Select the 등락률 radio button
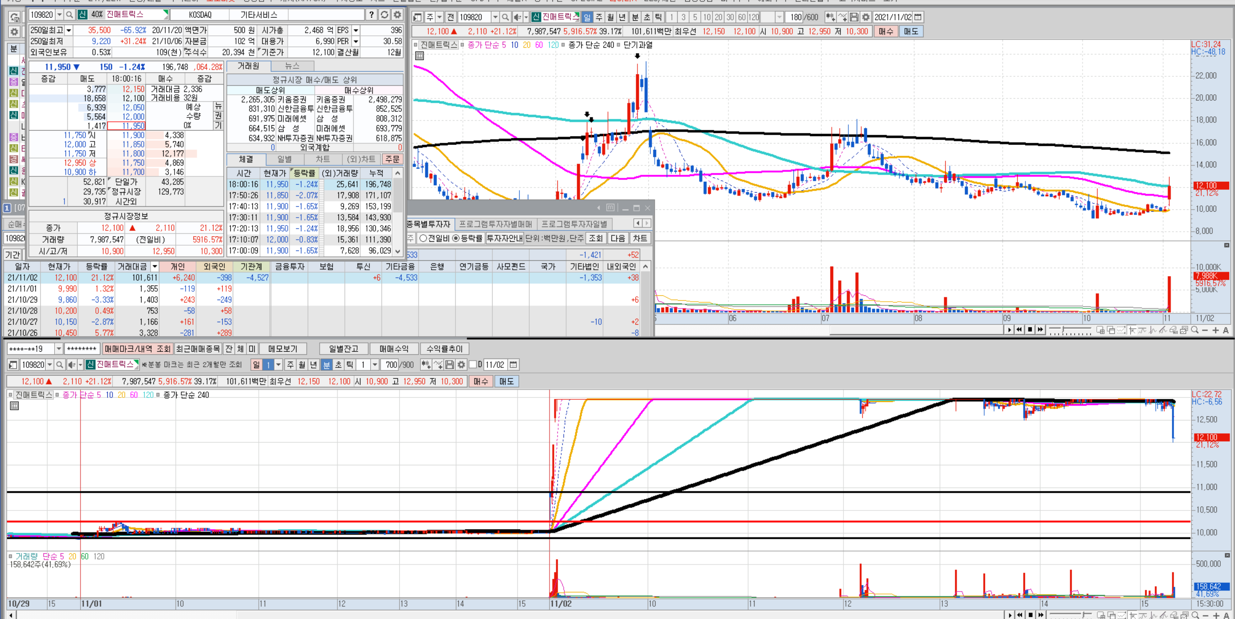Viewport: 1235px width, 619px height. 455,238
